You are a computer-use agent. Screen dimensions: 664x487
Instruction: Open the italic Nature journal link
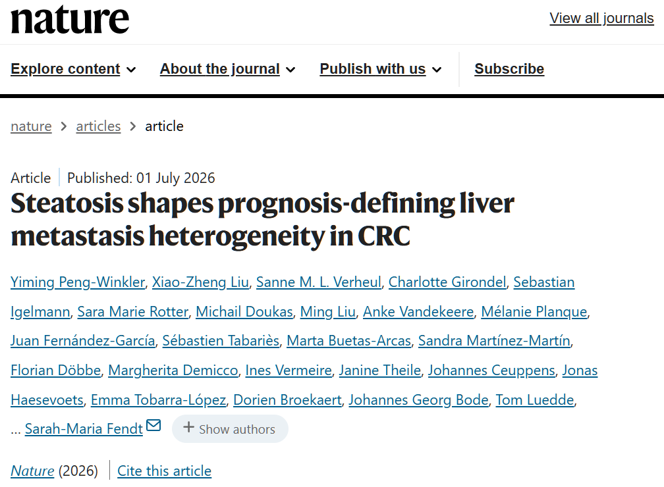click(32, 471)
